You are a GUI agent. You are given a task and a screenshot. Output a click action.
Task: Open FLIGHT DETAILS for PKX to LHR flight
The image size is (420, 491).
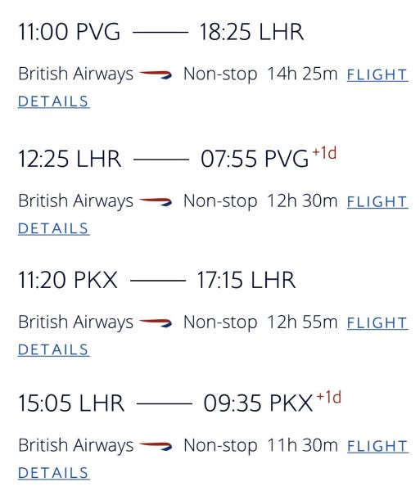(377, 323)
